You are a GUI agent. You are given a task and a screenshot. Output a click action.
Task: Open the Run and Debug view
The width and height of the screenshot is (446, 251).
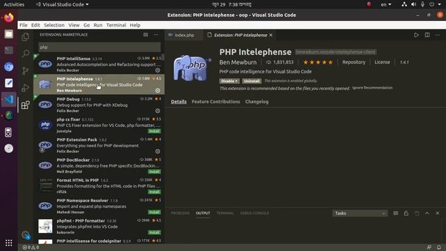(25, 88)
